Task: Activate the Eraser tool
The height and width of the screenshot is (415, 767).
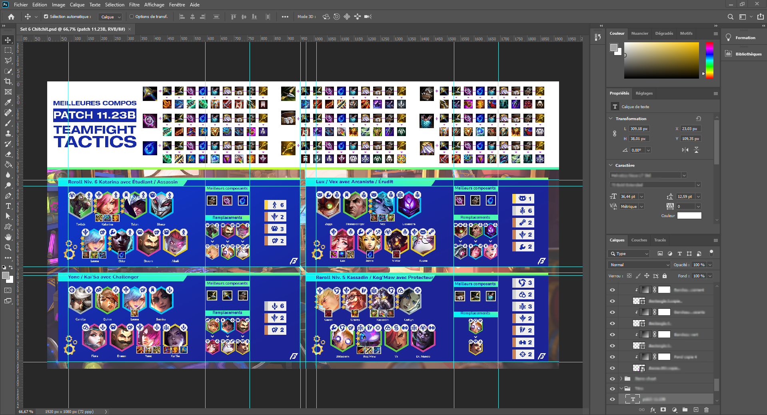Action: (x=8, y=154)
